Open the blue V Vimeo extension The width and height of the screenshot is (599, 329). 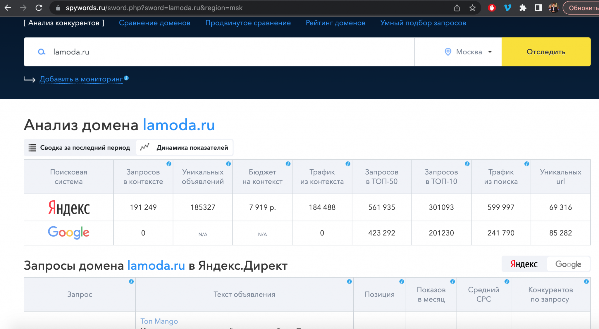pos(507,8)
